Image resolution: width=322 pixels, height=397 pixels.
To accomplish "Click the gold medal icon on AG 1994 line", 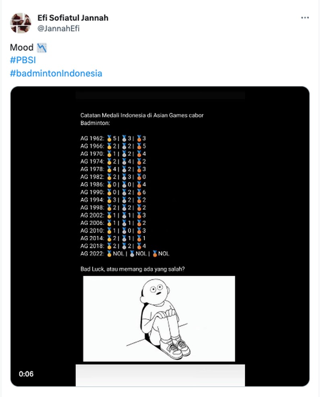I will pos(109,200).
